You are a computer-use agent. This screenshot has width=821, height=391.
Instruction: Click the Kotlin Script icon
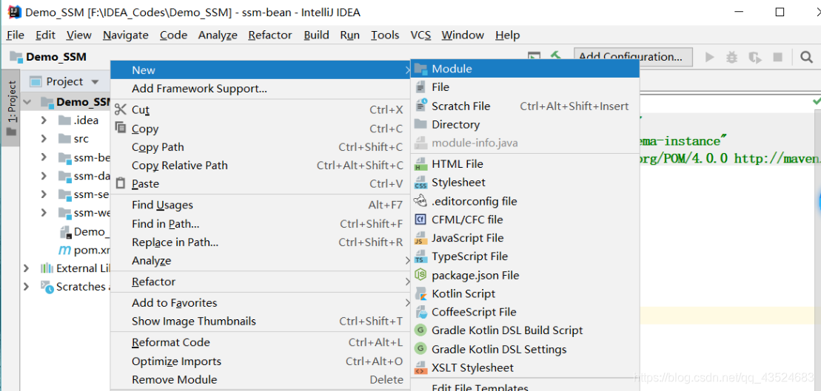420,293
